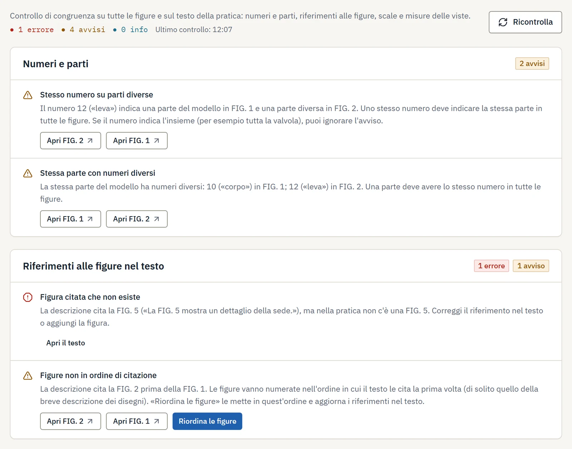Click the '1 avviso' badge in Riferimenti section
Viewport: 572px width, 449px height.
click(x=531, y=266)
